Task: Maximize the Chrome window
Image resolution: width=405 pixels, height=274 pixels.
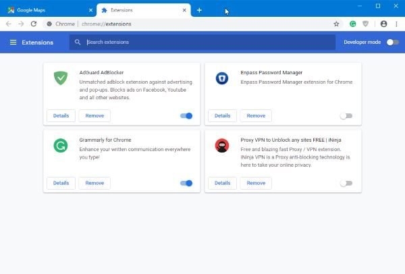Action: pyautogui.click(x=378, y=6)
